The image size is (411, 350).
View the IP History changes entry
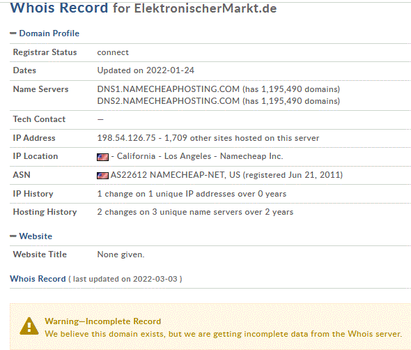[x=192, y=194]
